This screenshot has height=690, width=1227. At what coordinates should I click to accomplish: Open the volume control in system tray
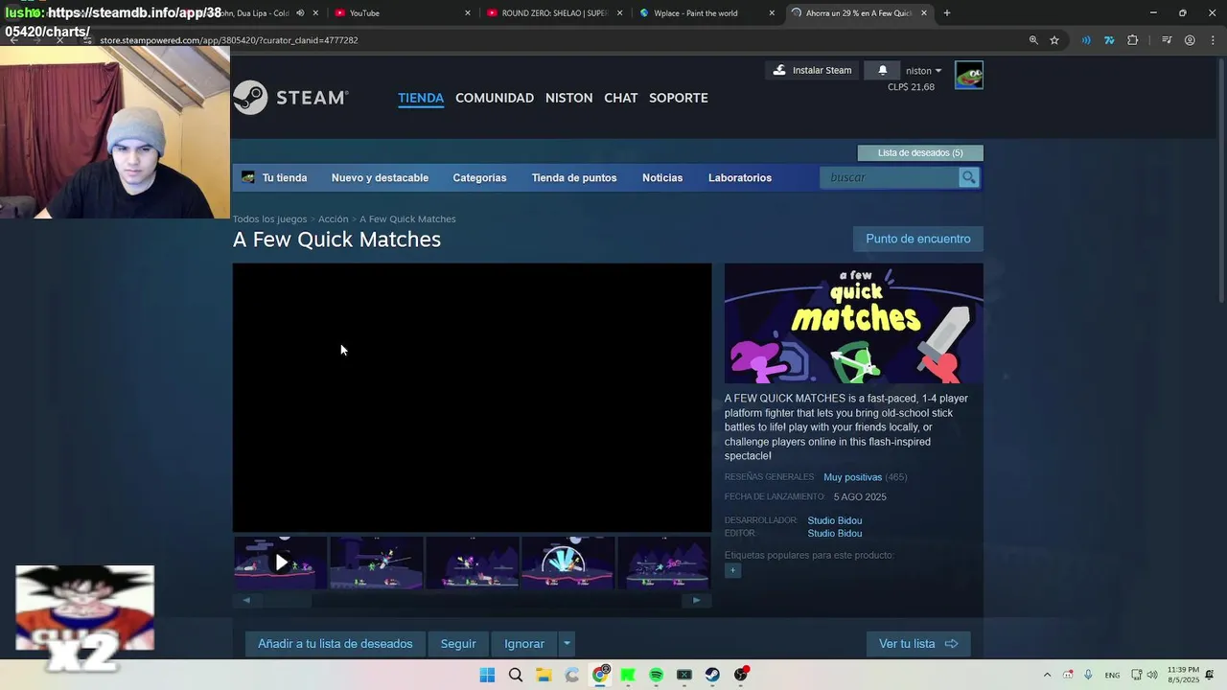(1151, 675)
